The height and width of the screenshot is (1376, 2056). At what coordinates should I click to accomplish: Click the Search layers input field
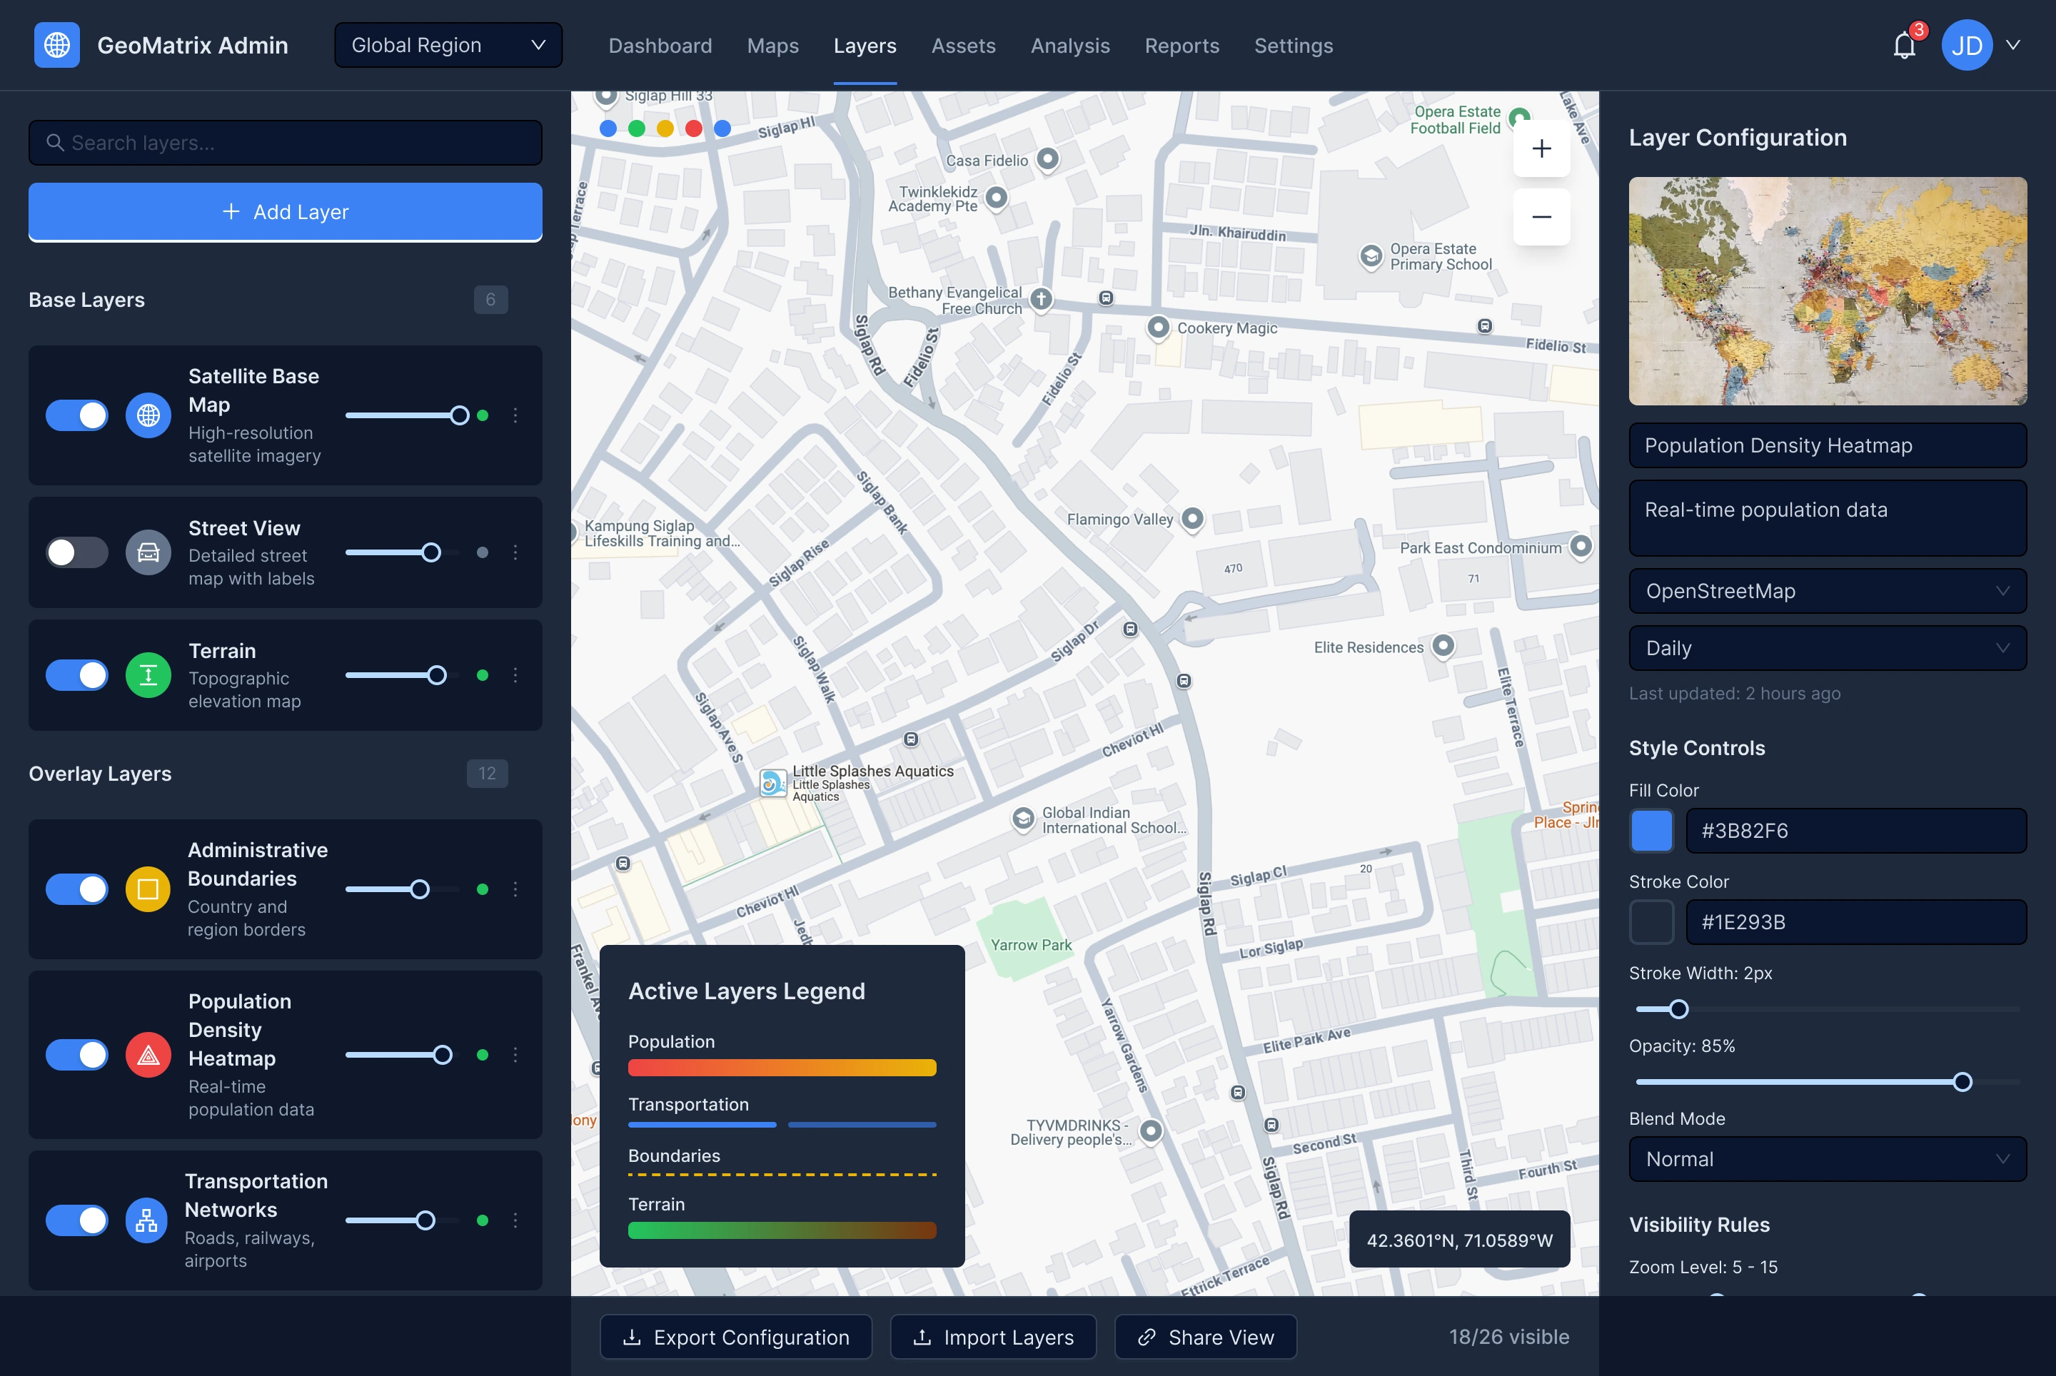click(286, 142)
